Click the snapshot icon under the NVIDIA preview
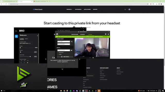The height and width of the screenshot is (92, 165). coord(93,58)
